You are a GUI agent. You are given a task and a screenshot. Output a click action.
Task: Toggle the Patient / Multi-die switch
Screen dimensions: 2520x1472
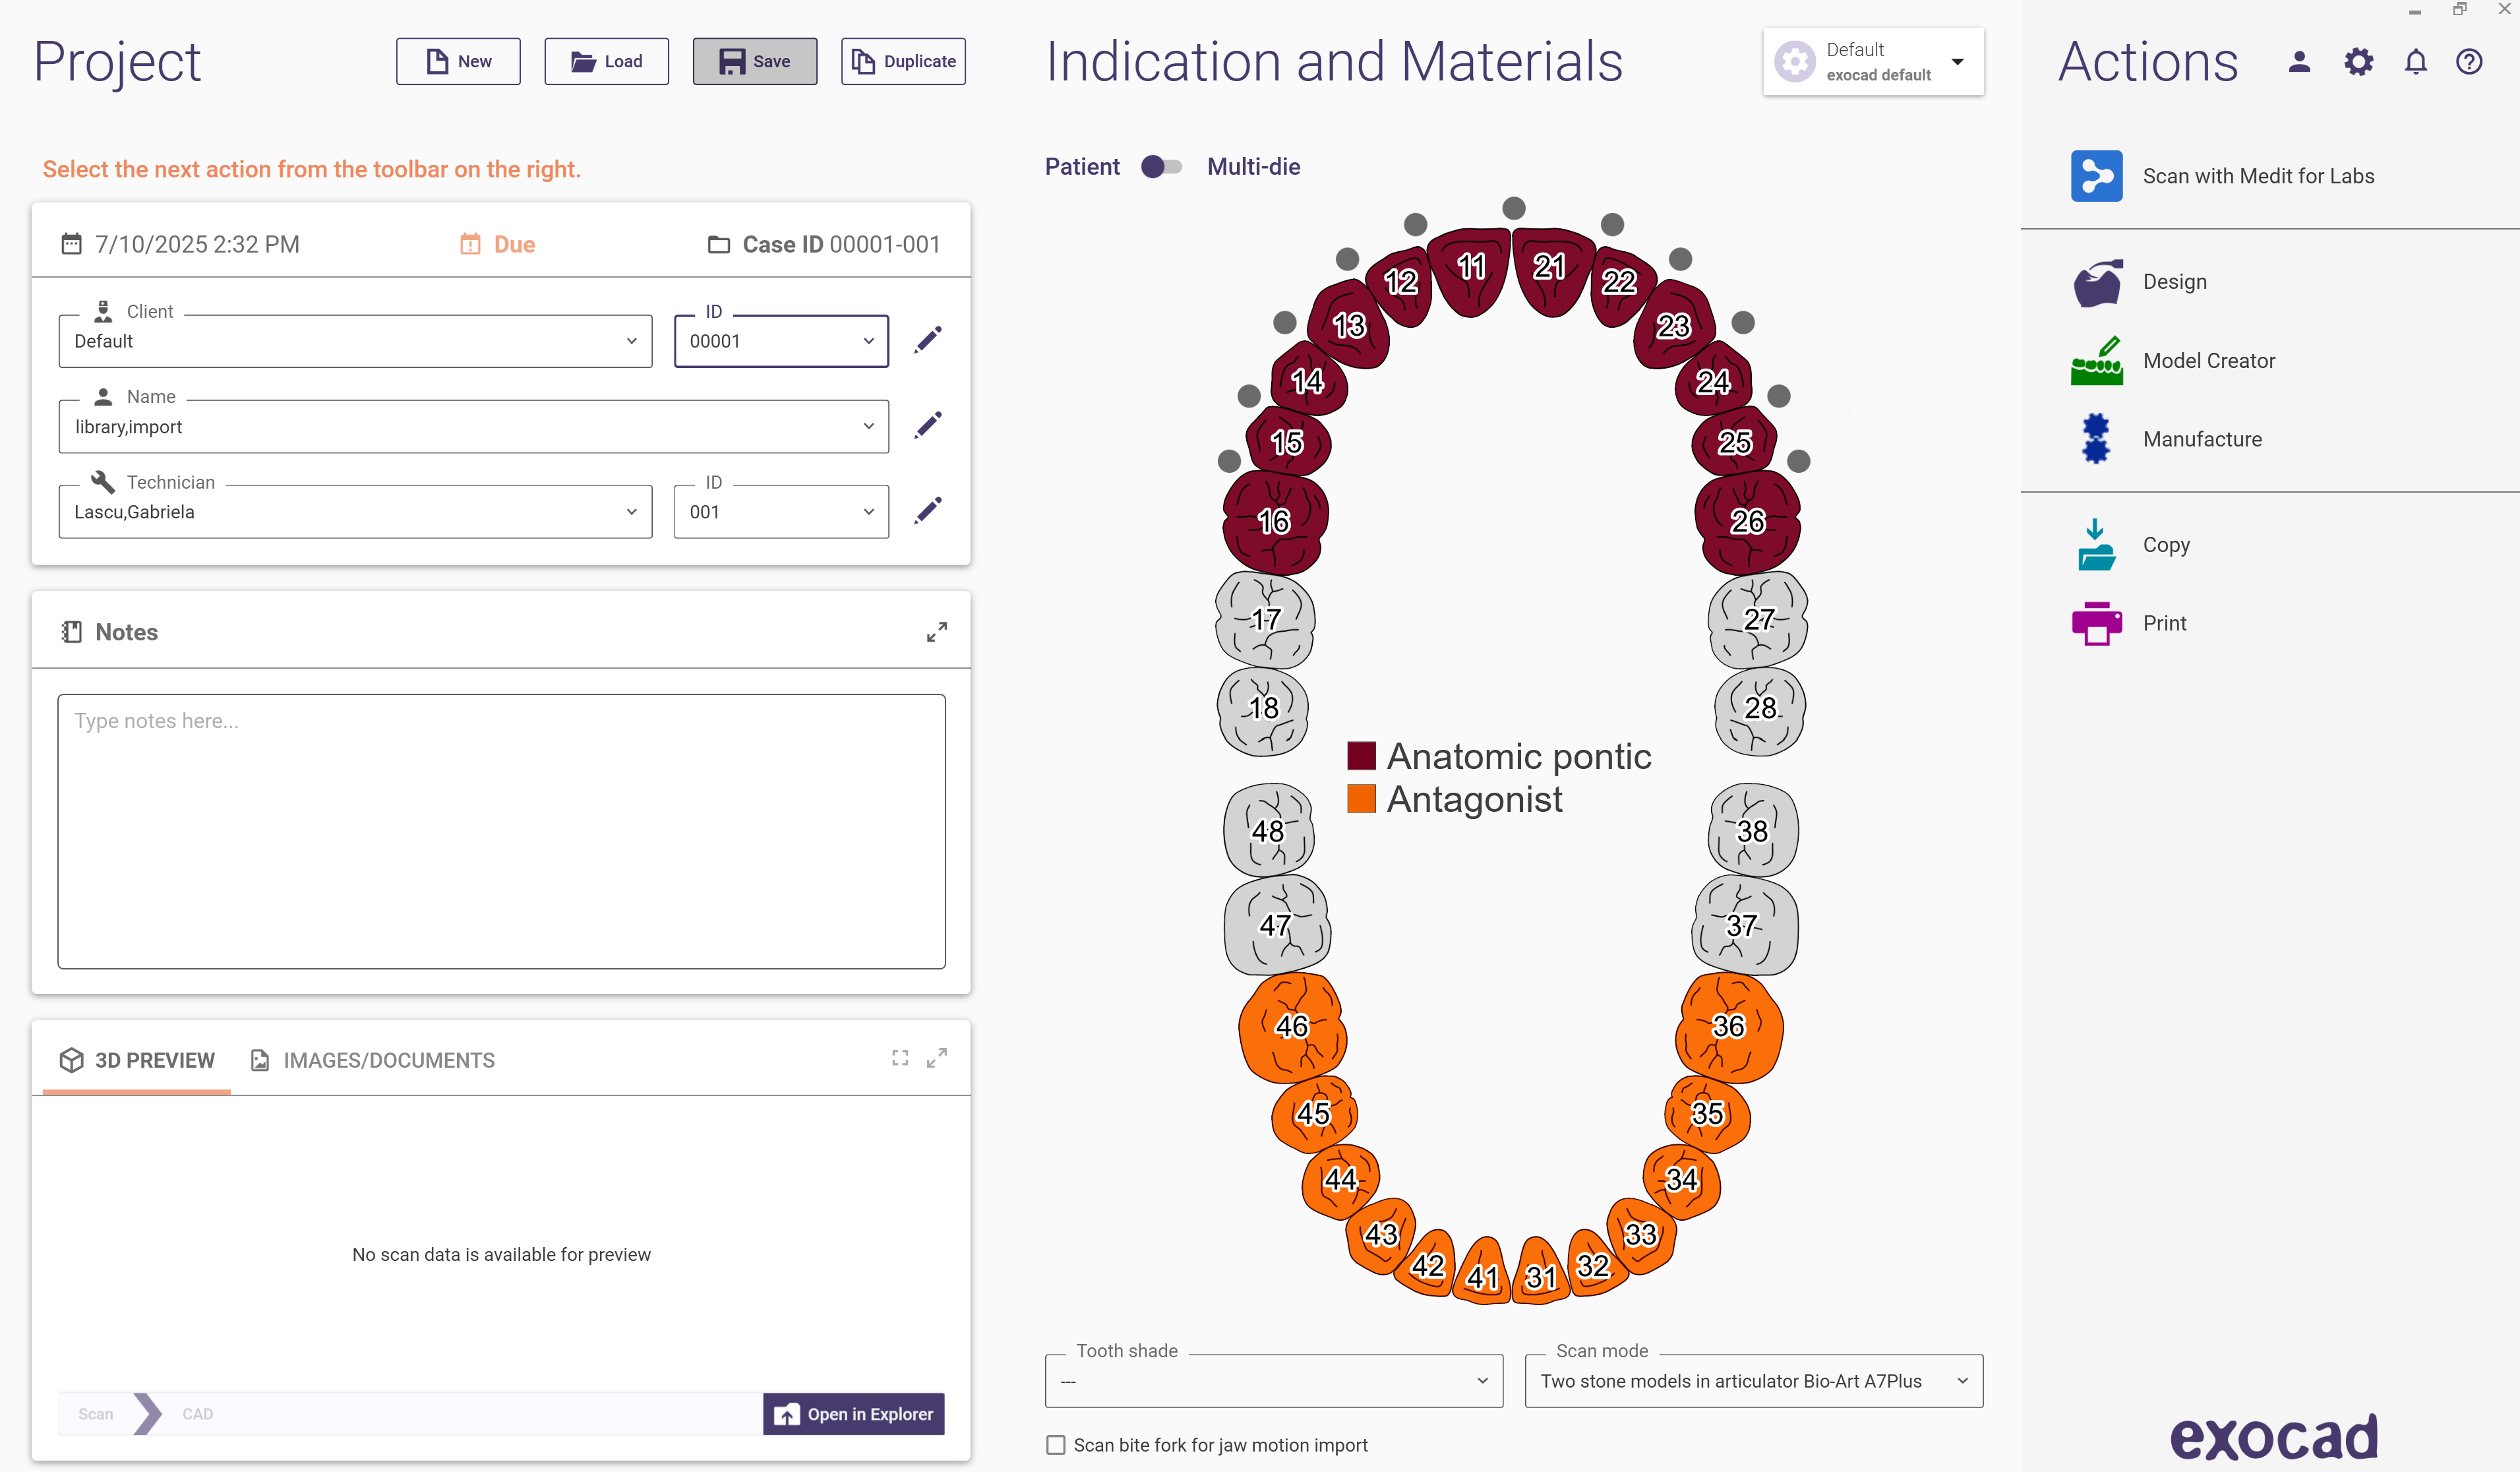pos(1161,167)
